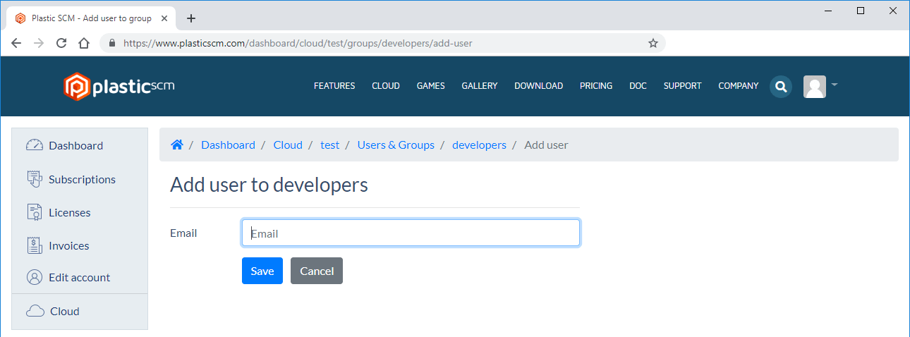The width and height of the screenshot is (910, 337).
Task: Open the COMPANY menu item
Action: pos(739,86)
